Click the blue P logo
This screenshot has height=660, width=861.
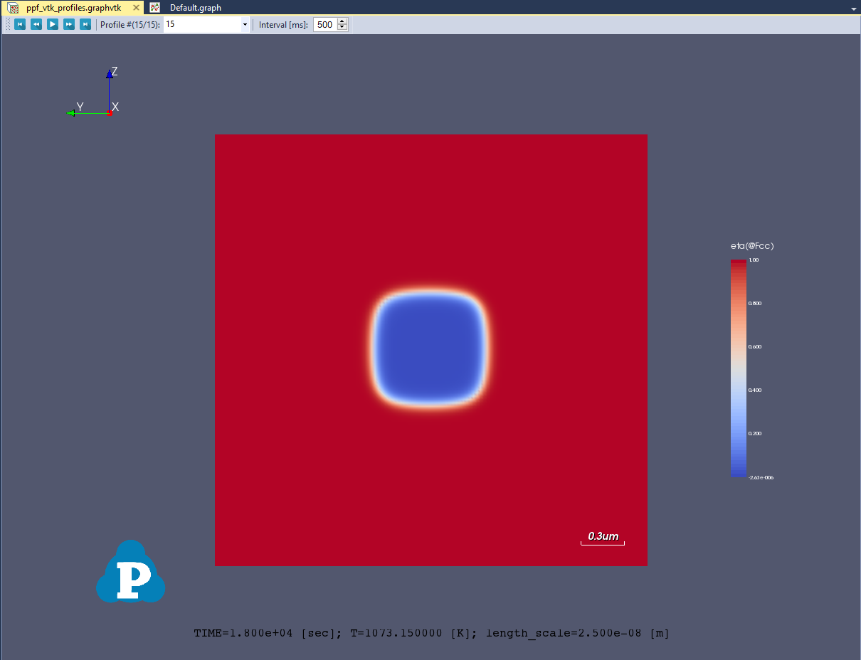131,573
